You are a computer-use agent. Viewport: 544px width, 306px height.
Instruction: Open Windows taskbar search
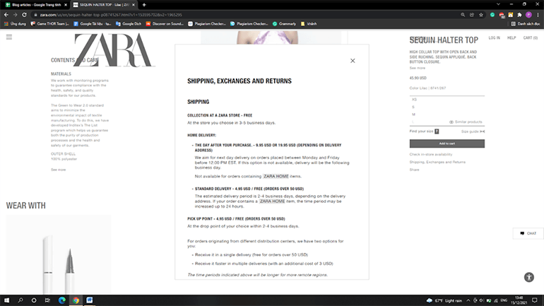click(20, 300)
